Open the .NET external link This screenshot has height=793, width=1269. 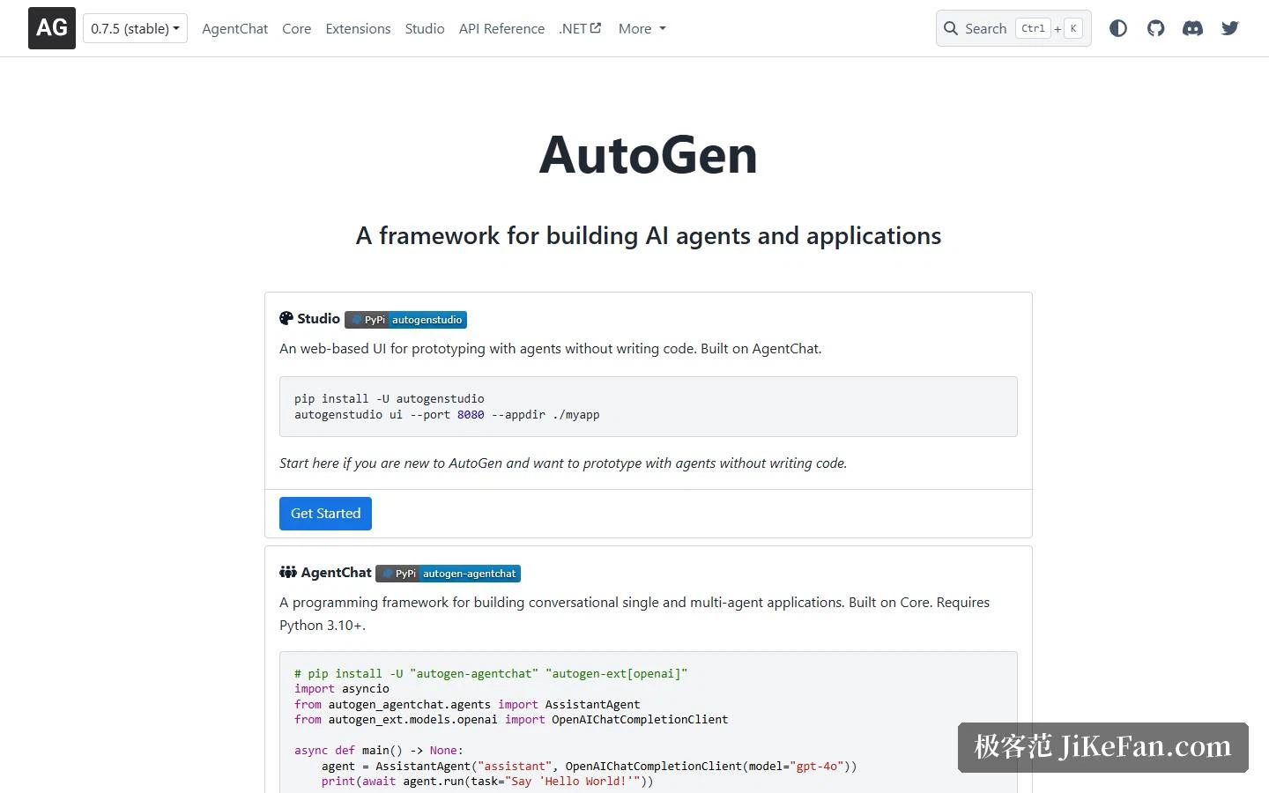(x=580, y=28)
